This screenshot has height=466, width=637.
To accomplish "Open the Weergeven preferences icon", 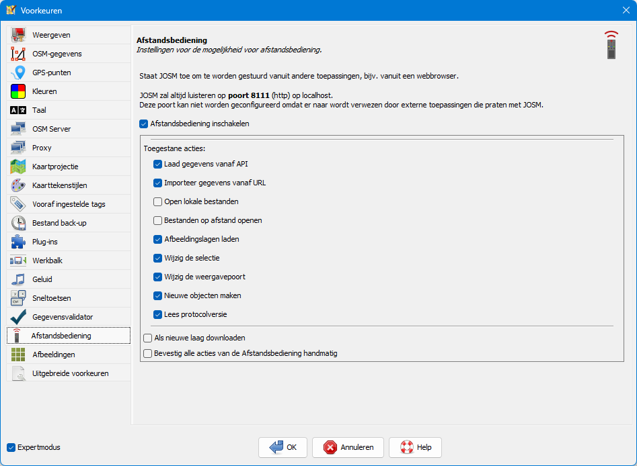I will [19, 35].
